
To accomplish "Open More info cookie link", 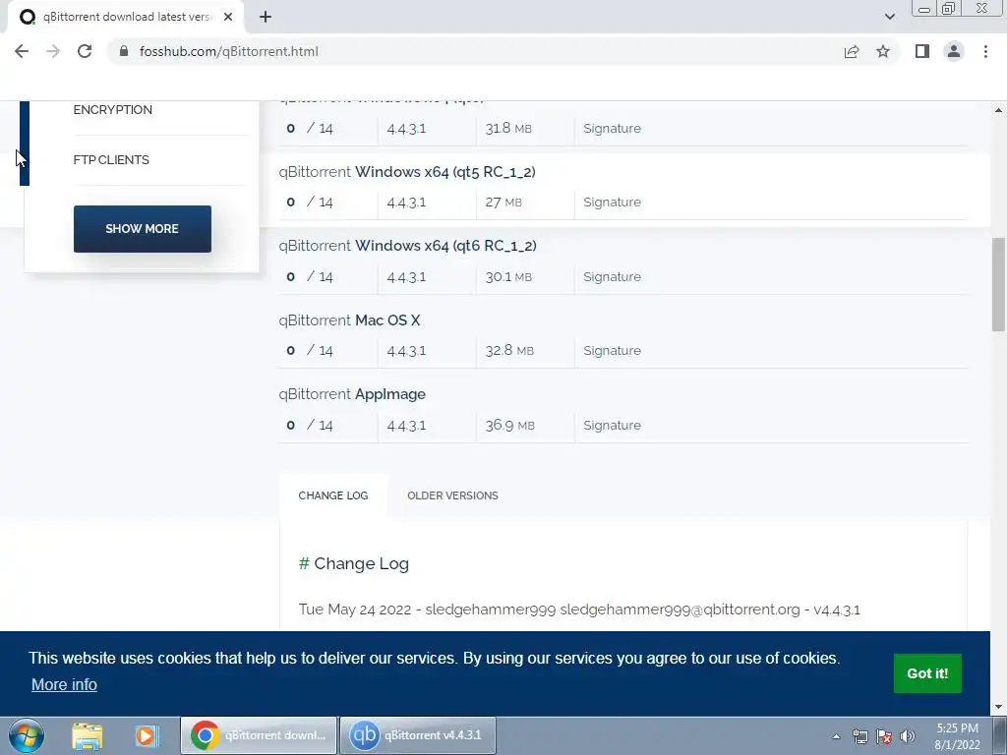I will pyautogui.click(x=64, y=684).
